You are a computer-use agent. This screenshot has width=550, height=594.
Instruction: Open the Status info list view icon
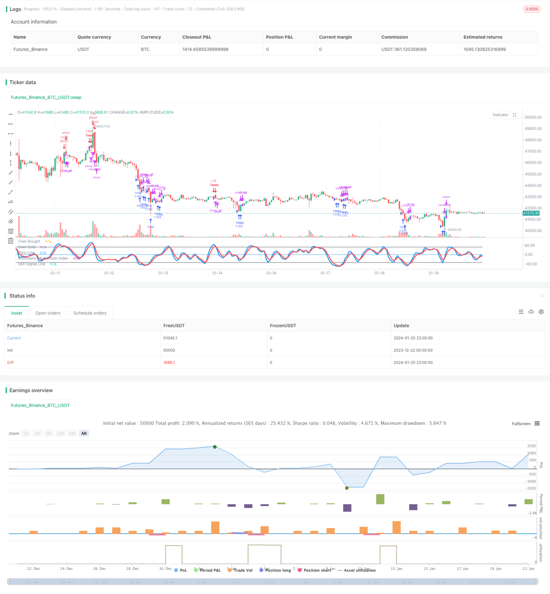pyautogui.click(x=521, y=312)
